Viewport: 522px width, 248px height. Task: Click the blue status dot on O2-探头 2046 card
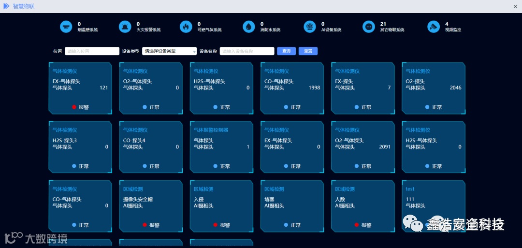tap(427, 107)
